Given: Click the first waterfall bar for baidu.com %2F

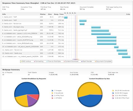Looking at the screenshot, I should [x=66, y=17].
